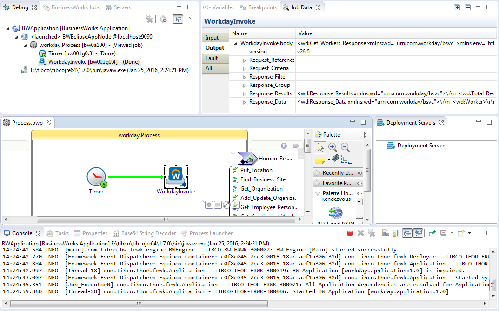This screenshot has width=499, height=311.
Task: Select Get_Organization operation in the list
Action: pos(261,189)
